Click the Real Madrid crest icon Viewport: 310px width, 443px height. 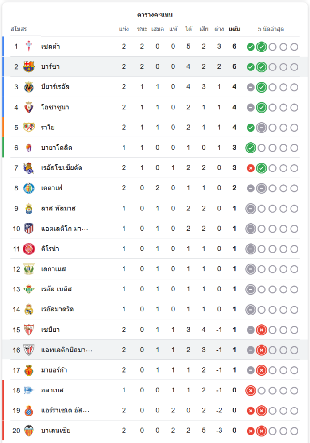coord(29,309)
